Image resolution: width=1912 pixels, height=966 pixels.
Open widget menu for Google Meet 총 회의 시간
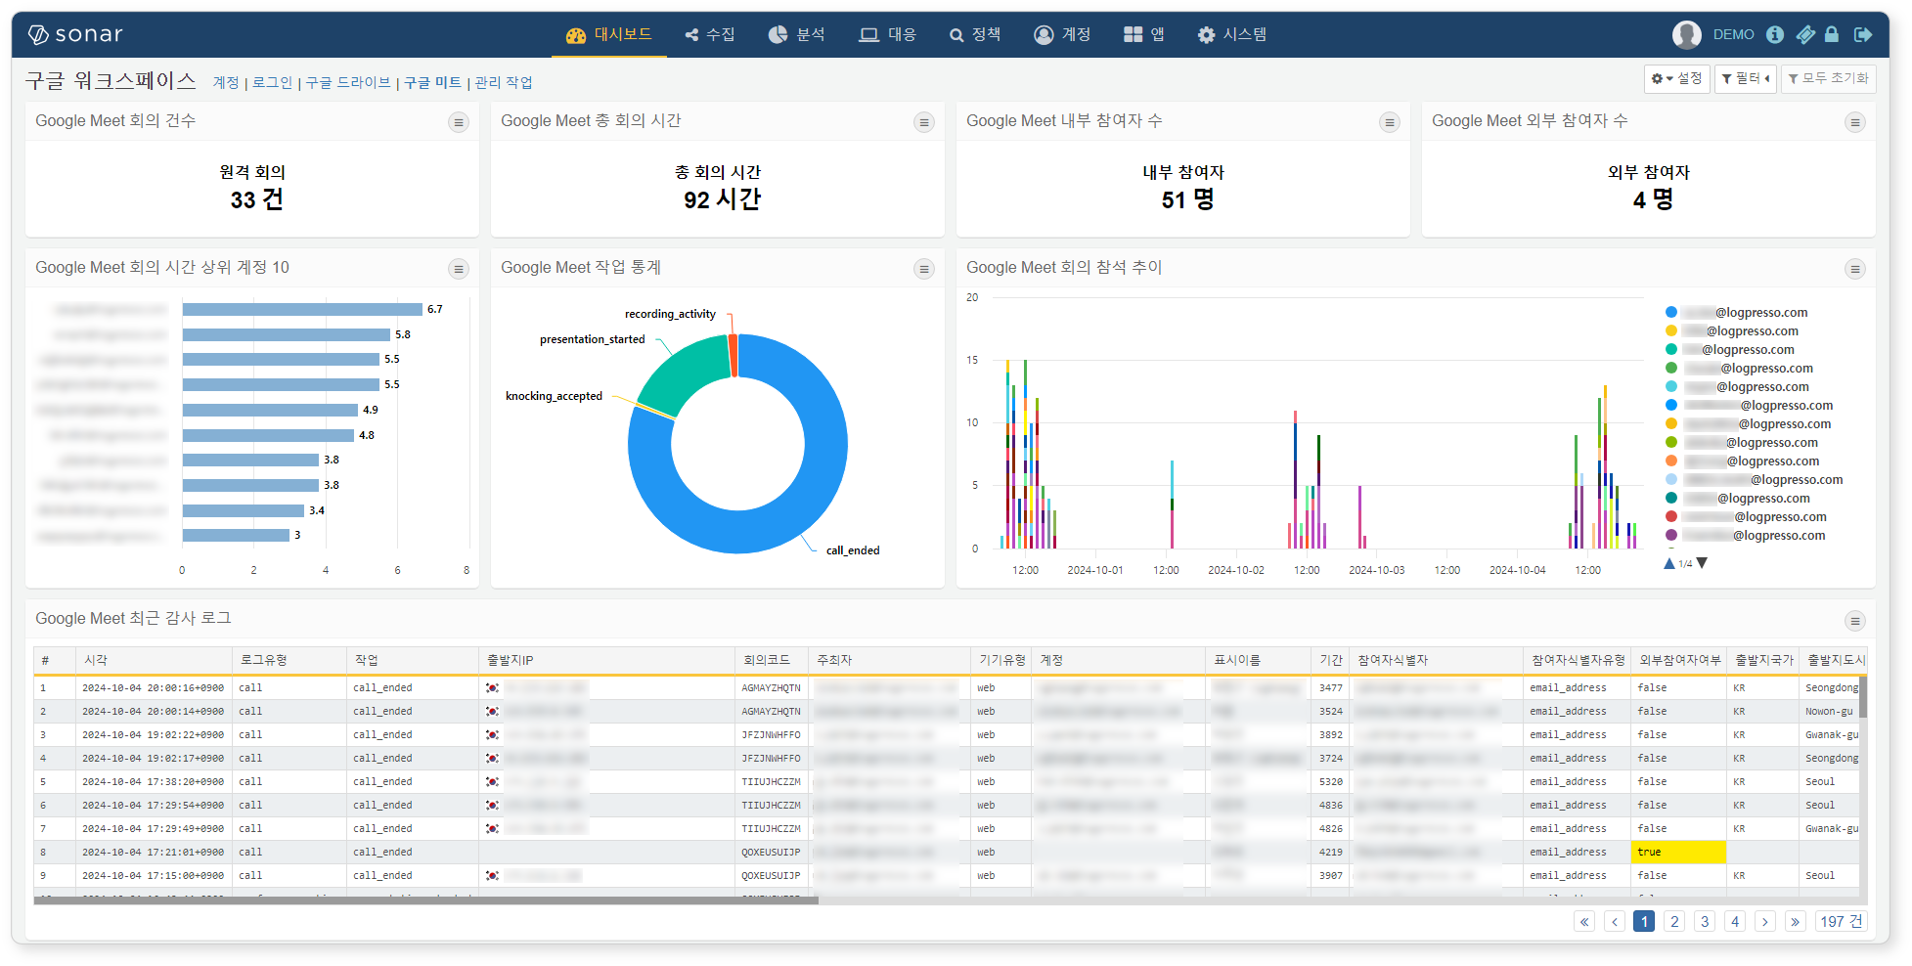pos(924,122)
